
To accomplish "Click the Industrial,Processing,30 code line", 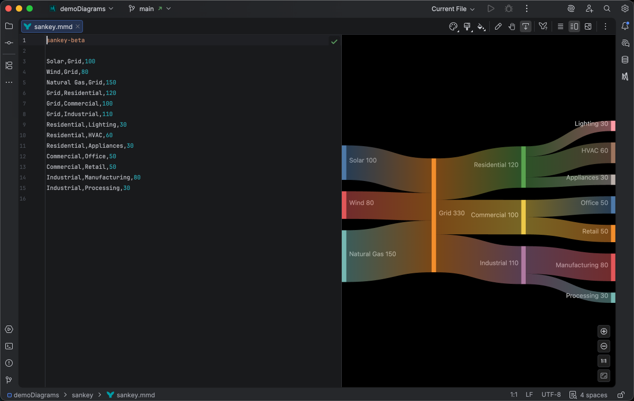I will click(88, 188).
